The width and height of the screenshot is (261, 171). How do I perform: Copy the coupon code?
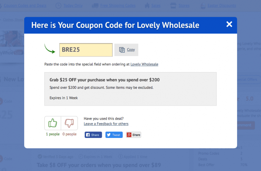127,50
